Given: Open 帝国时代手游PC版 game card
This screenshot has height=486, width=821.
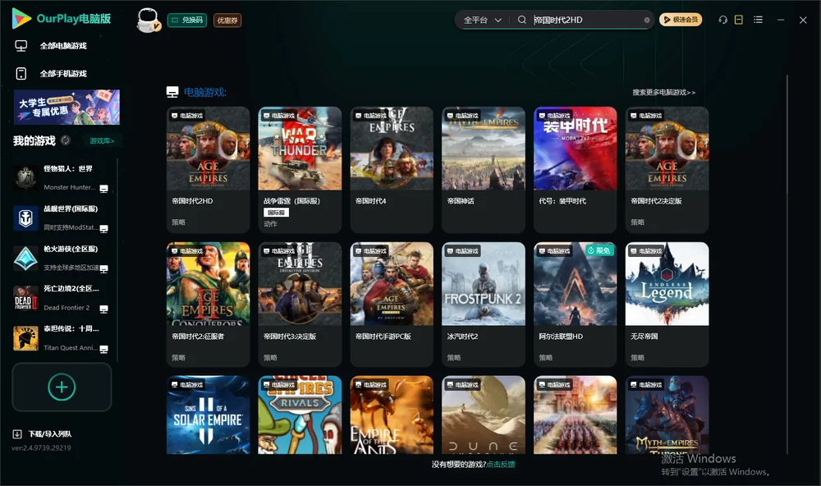Looking at the screenshot, I should pos(392,305).
